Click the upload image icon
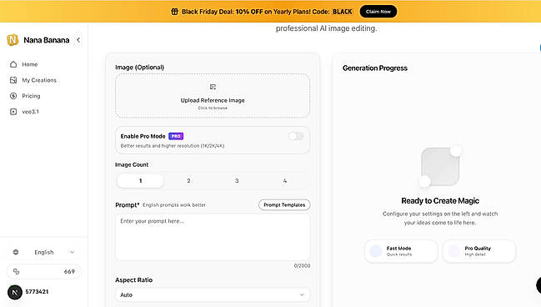Image resolution: width=541 pixels, height=307 pixels. pos(213,87)
